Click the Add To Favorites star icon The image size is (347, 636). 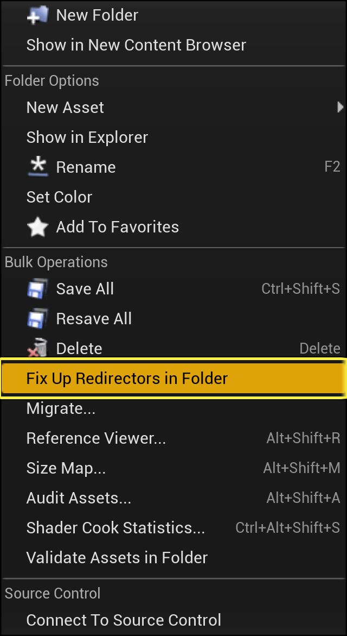37,226
